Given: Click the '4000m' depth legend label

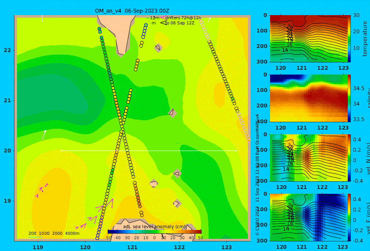Looking at the screenshot, I should pos(72,233).
